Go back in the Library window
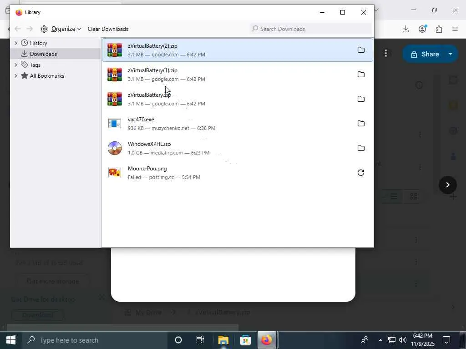 tap(18, 29)
